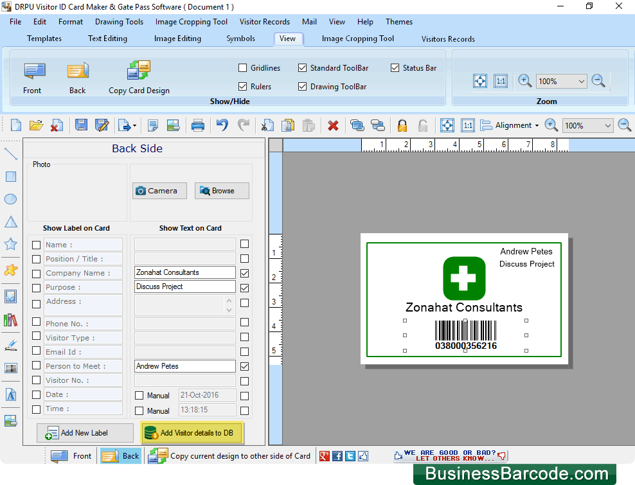635x485 pixels.
Task: Enable the Gridlines checkbox
Action: pos(242,67)
